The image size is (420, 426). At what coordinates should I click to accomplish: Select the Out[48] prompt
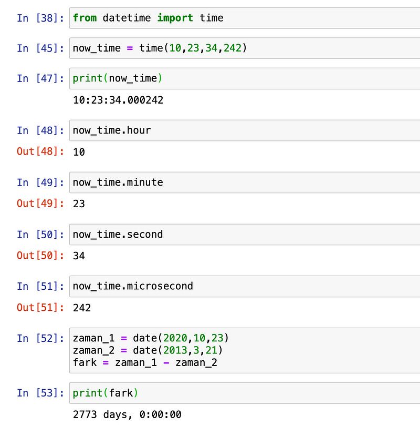click(x=40, y=151)
